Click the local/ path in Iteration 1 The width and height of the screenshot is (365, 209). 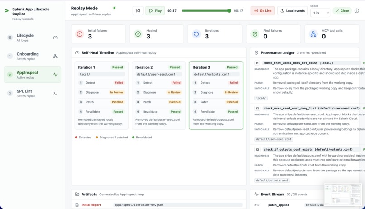point(101,74)
